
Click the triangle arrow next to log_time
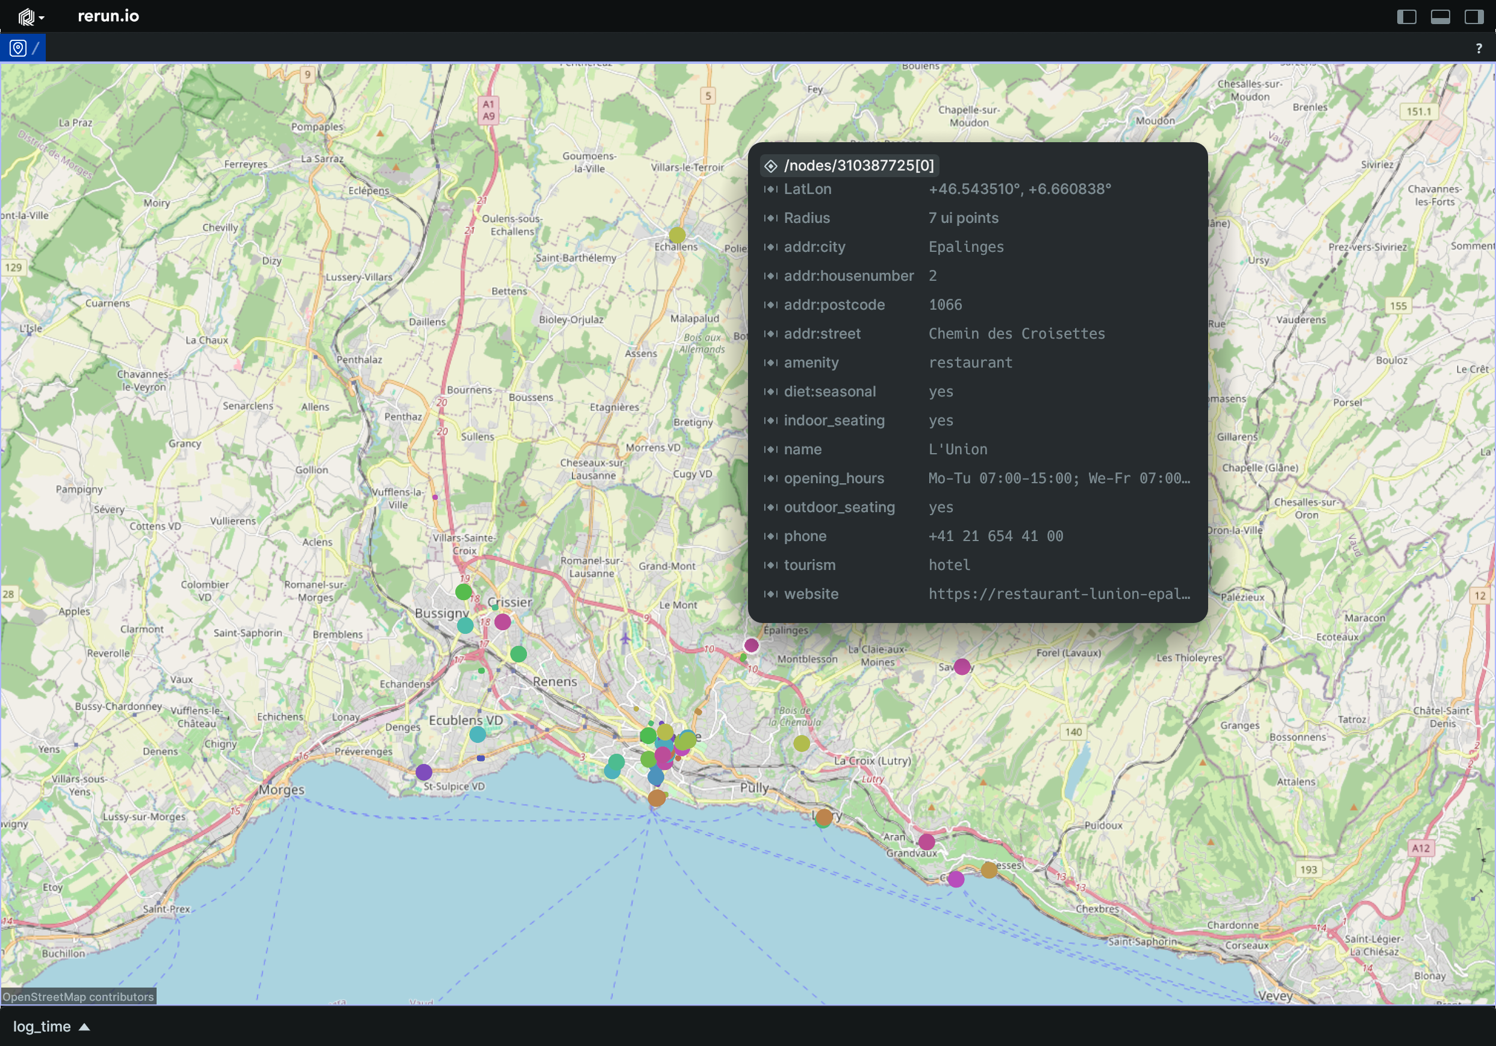click(x=85, y=1027)
